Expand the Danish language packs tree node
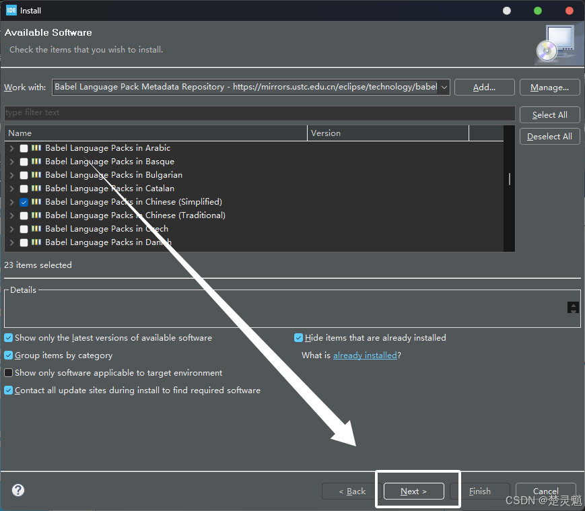This screenshot has height=511, width=585. click(12, 242)
